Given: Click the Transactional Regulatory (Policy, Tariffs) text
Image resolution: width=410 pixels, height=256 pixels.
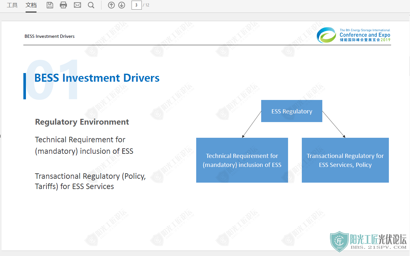Looking at the screenshot, I should (x=90, y=181).
